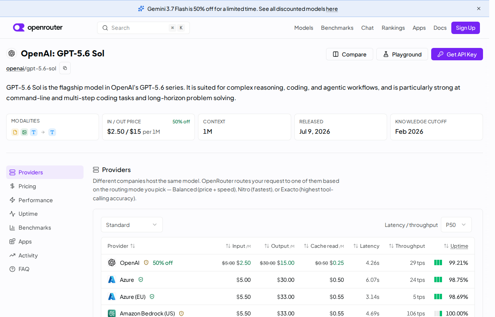Open Models in the top navigation

(304, 28)
